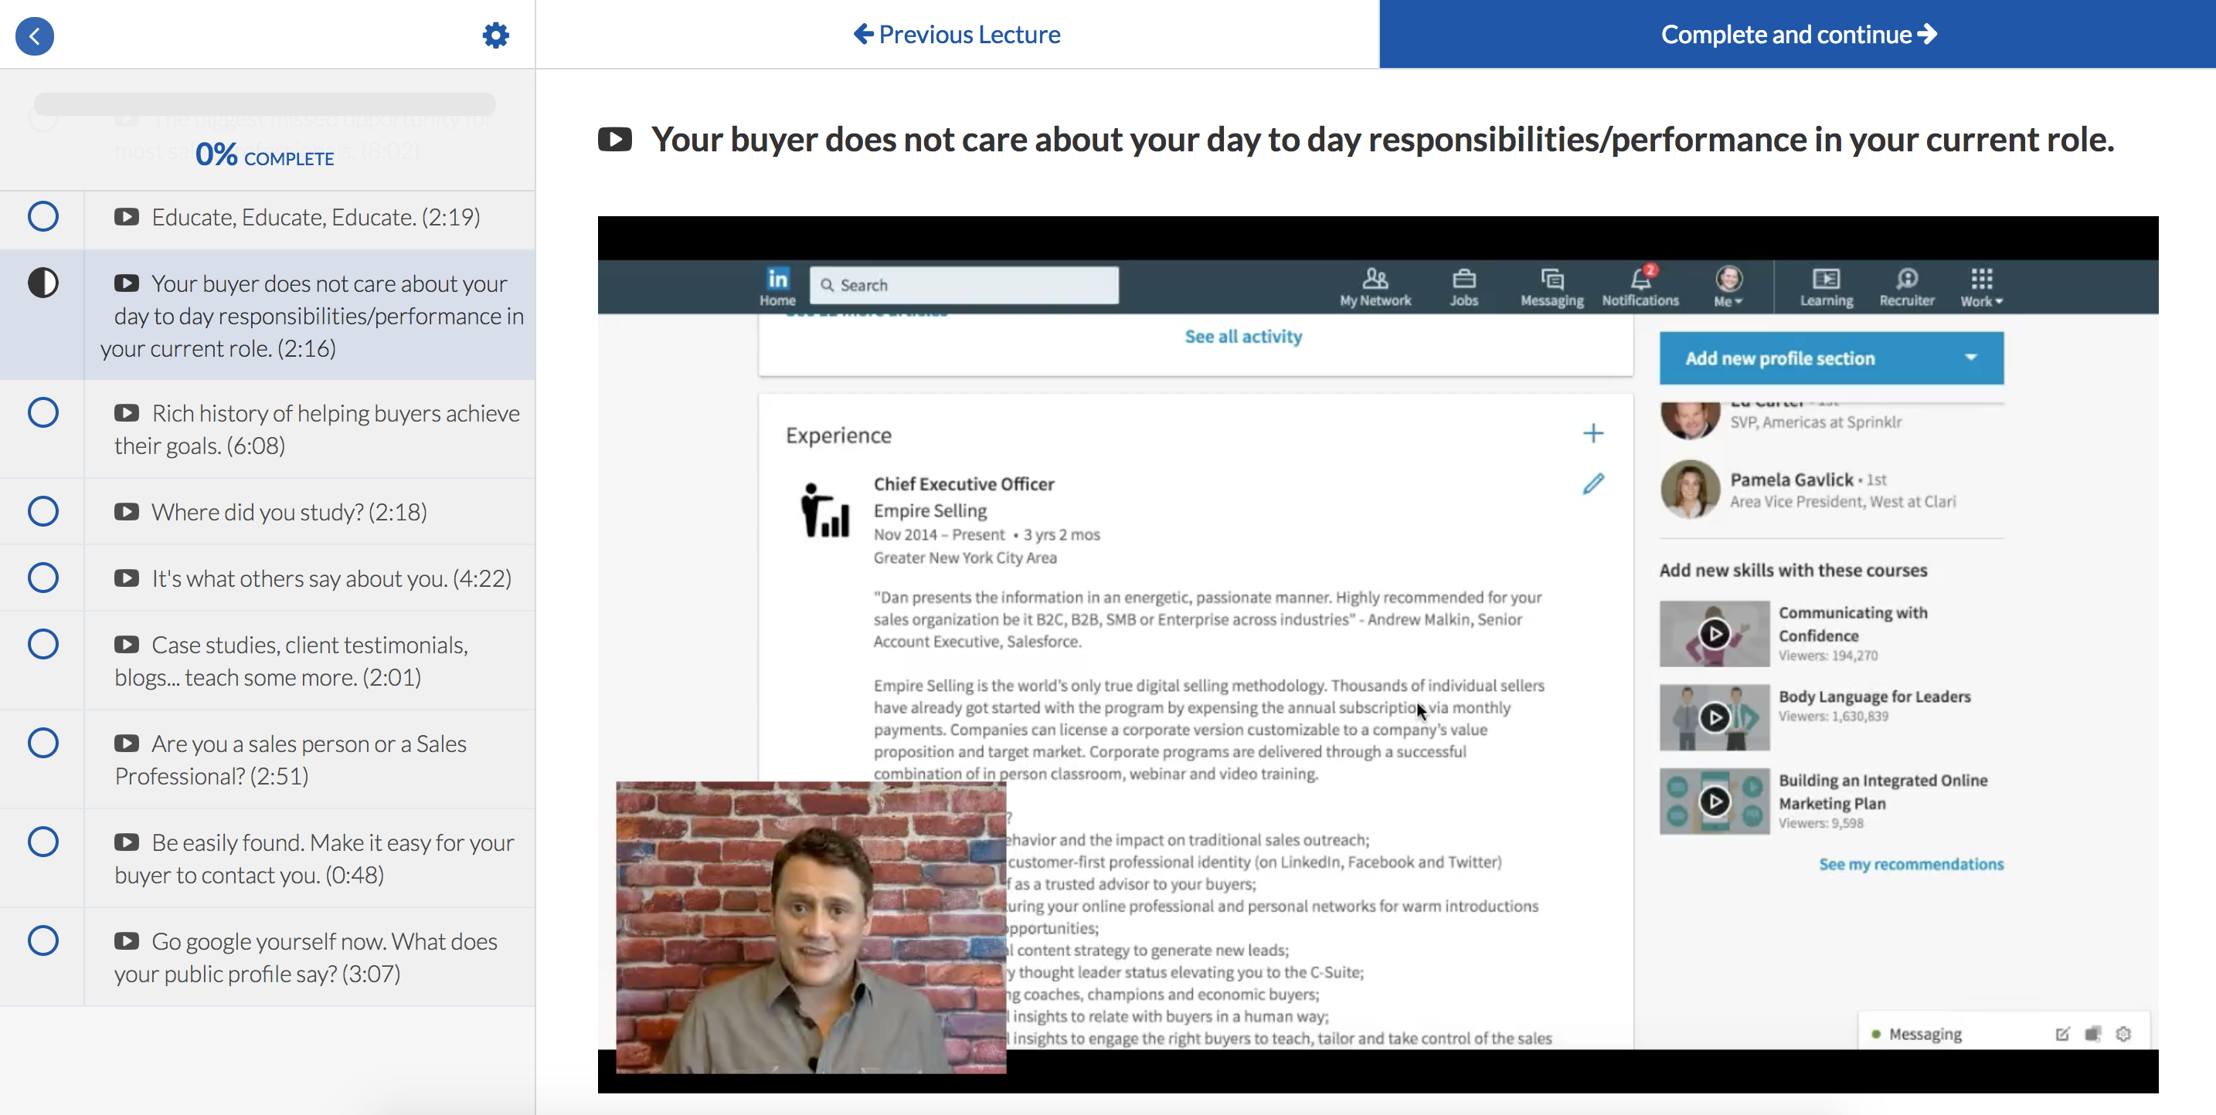Click the pencil edit icon for CEO role
2216x1115 pixels.
(x=1593, y=484)
